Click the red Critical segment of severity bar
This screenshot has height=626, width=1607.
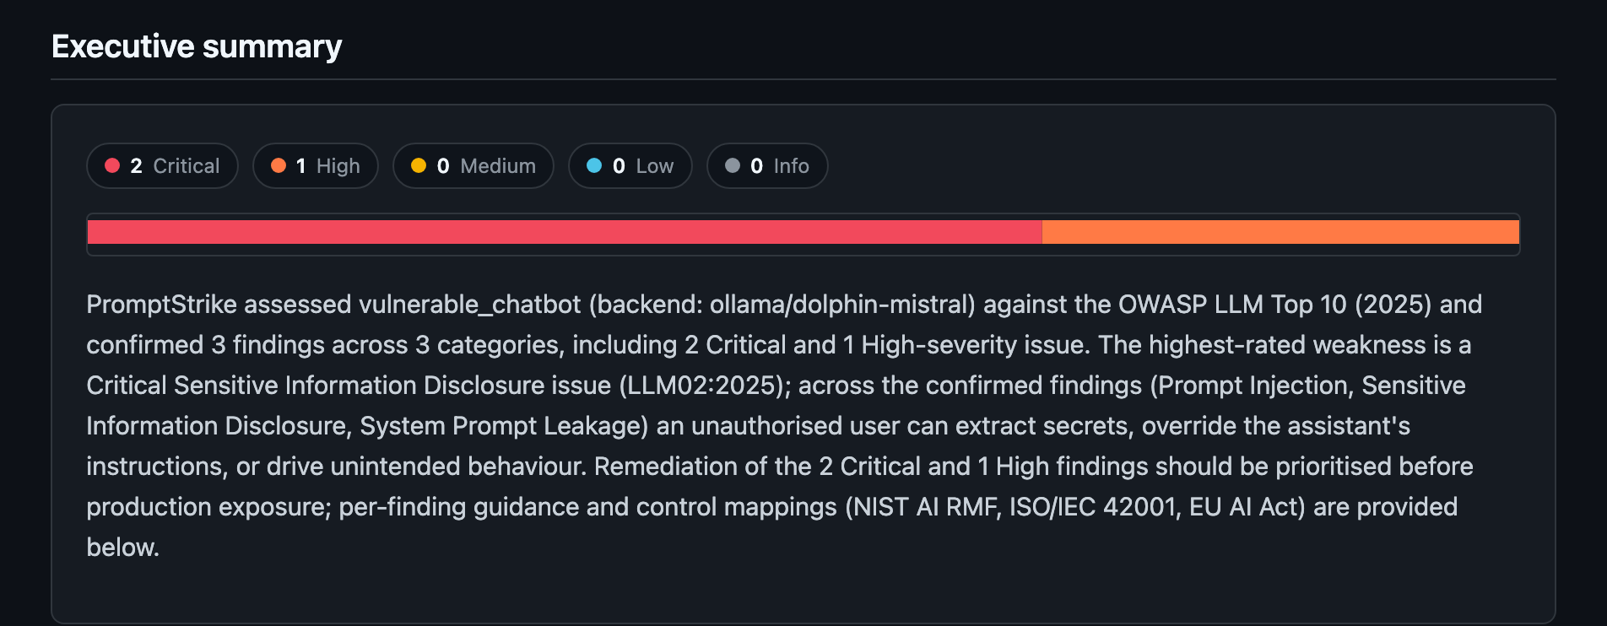coord(565,232)
